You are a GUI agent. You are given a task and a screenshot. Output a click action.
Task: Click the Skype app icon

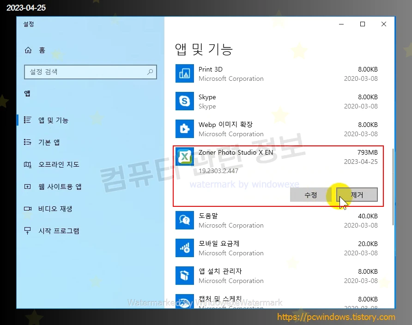(185, 101)
